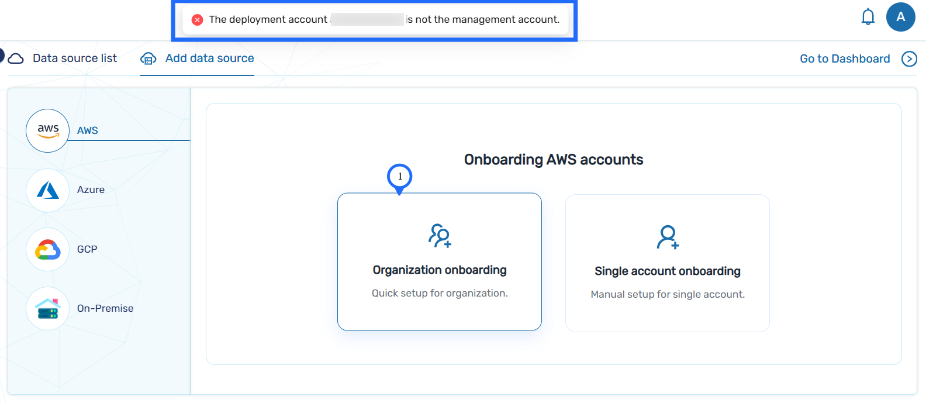This screenshot has width=926, height=403.
Task: Switch to the Add data source tab
Action: (209, 58)
